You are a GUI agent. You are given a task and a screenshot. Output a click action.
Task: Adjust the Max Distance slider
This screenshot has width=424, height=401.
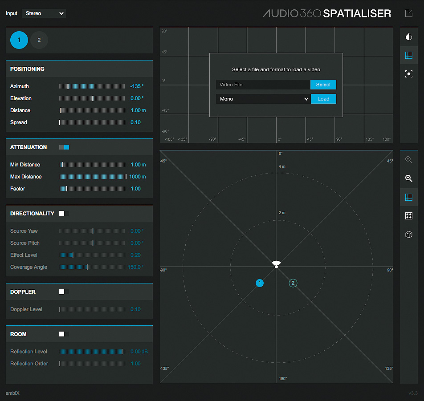point(93,177)
